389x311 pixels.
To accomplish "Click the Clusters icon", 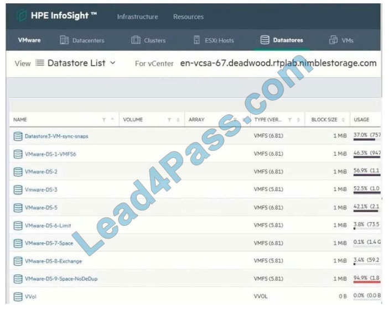I will (x=136, y=40).
